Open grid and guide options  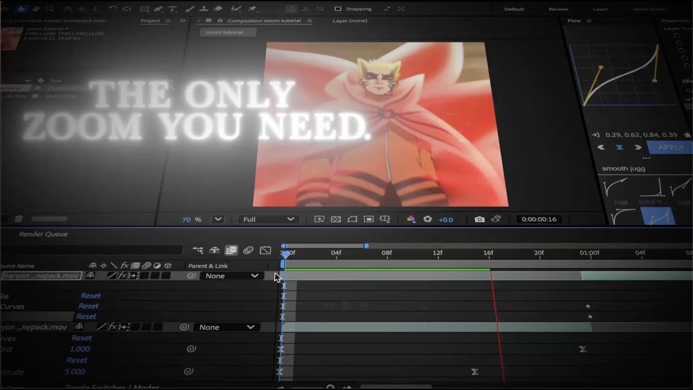(385, 219)
